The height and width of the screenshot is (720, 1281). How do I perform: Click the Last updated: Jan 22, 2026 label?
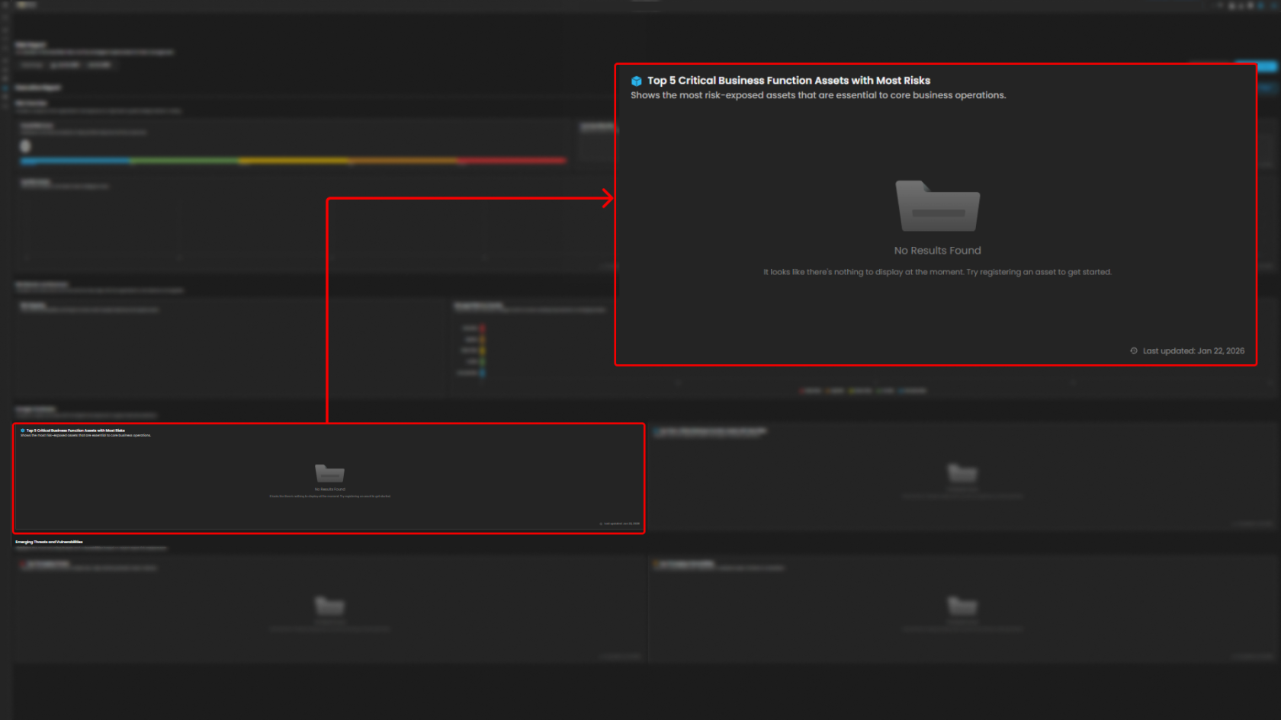point(1193,351)
